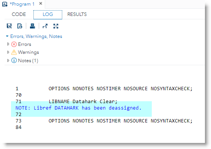Screen dimensions: 211x149
Task: Switch to the CODE tab
Action: pos(19,14)
